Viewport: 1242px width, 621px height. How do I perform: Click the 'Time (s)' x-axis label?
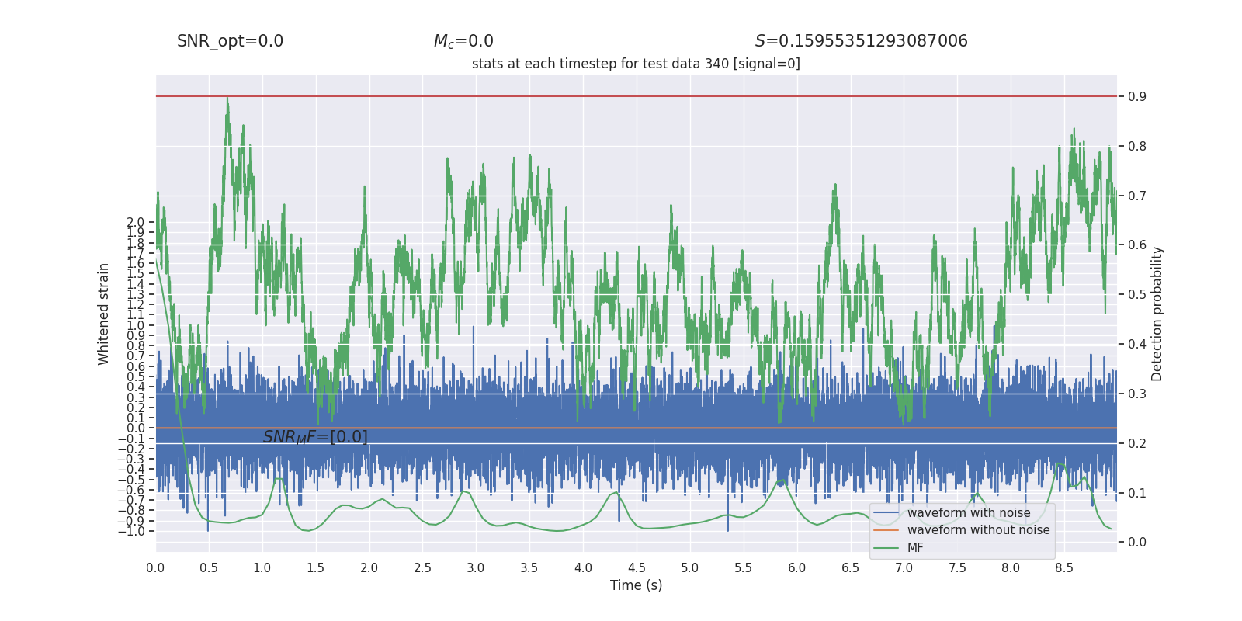tap(636, 585)
